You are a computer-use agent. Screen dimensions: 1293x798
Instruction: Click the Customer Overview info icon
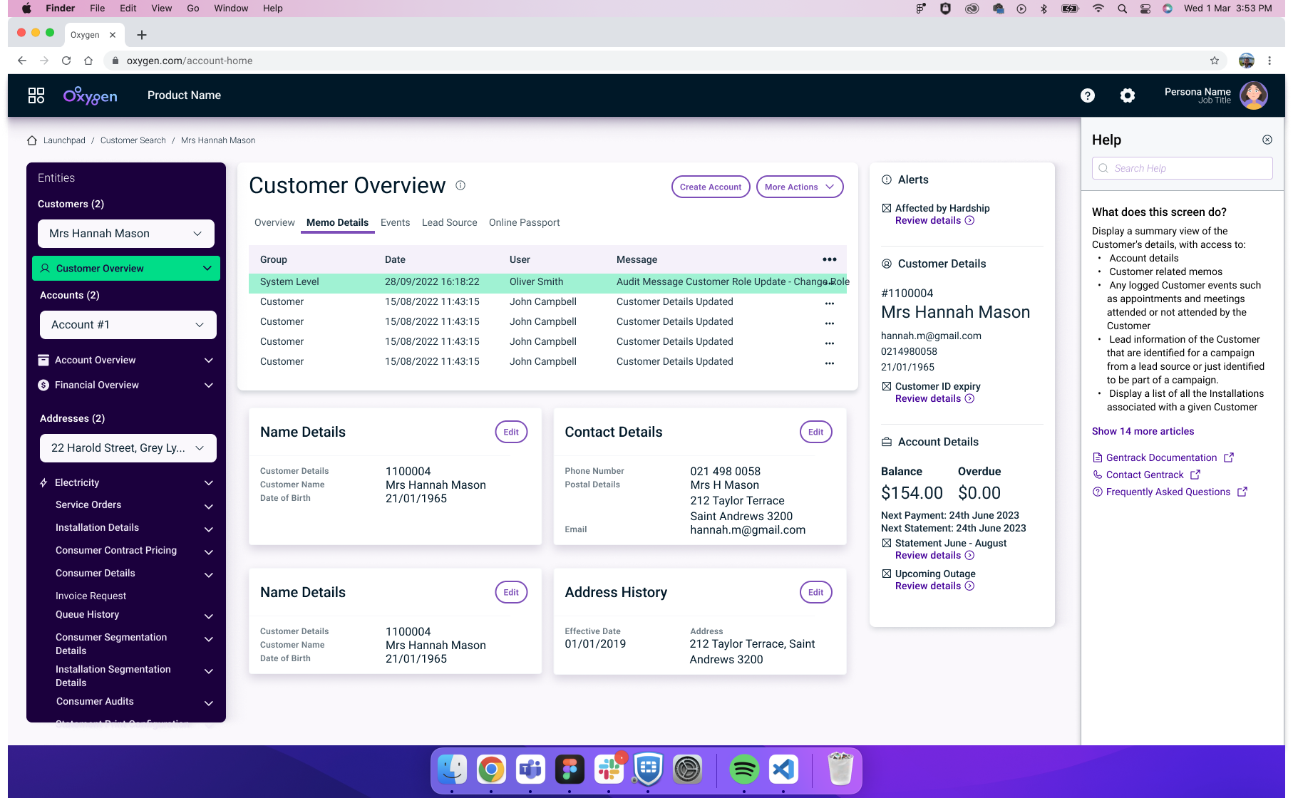(x=460, y=185)
